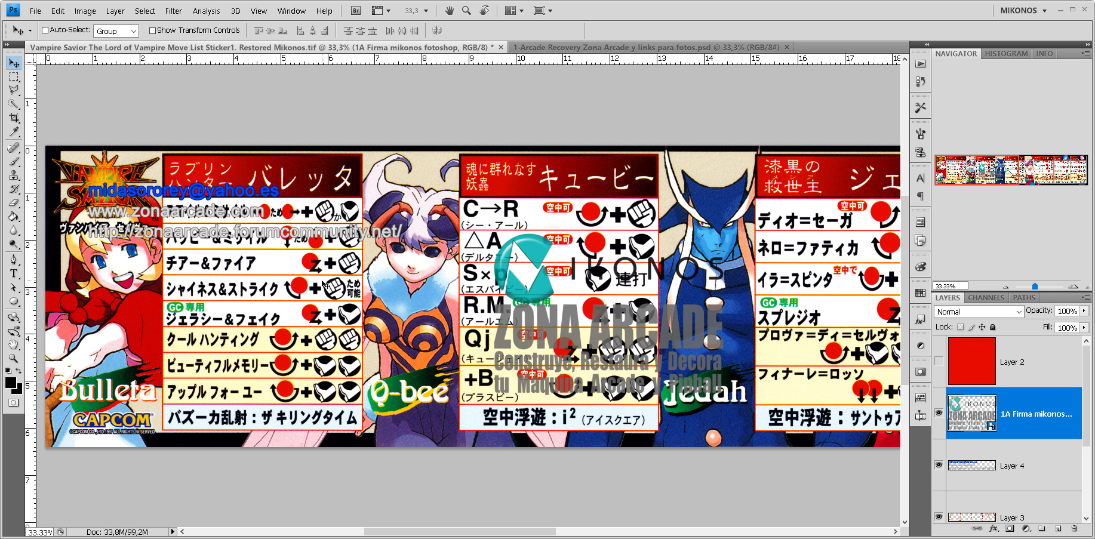Switch to the Channels tab

pos(986,297)
